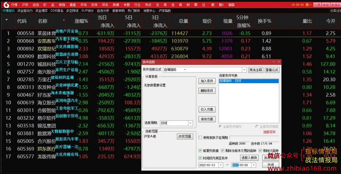Switch to the 资金驱动力 tab
The image size is (341, 174).
(25, 10)
